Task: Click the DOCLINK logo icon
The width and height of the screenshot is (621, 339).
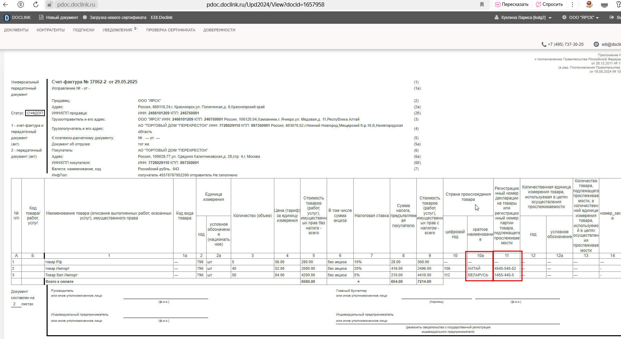Action: tap(7, 18)
